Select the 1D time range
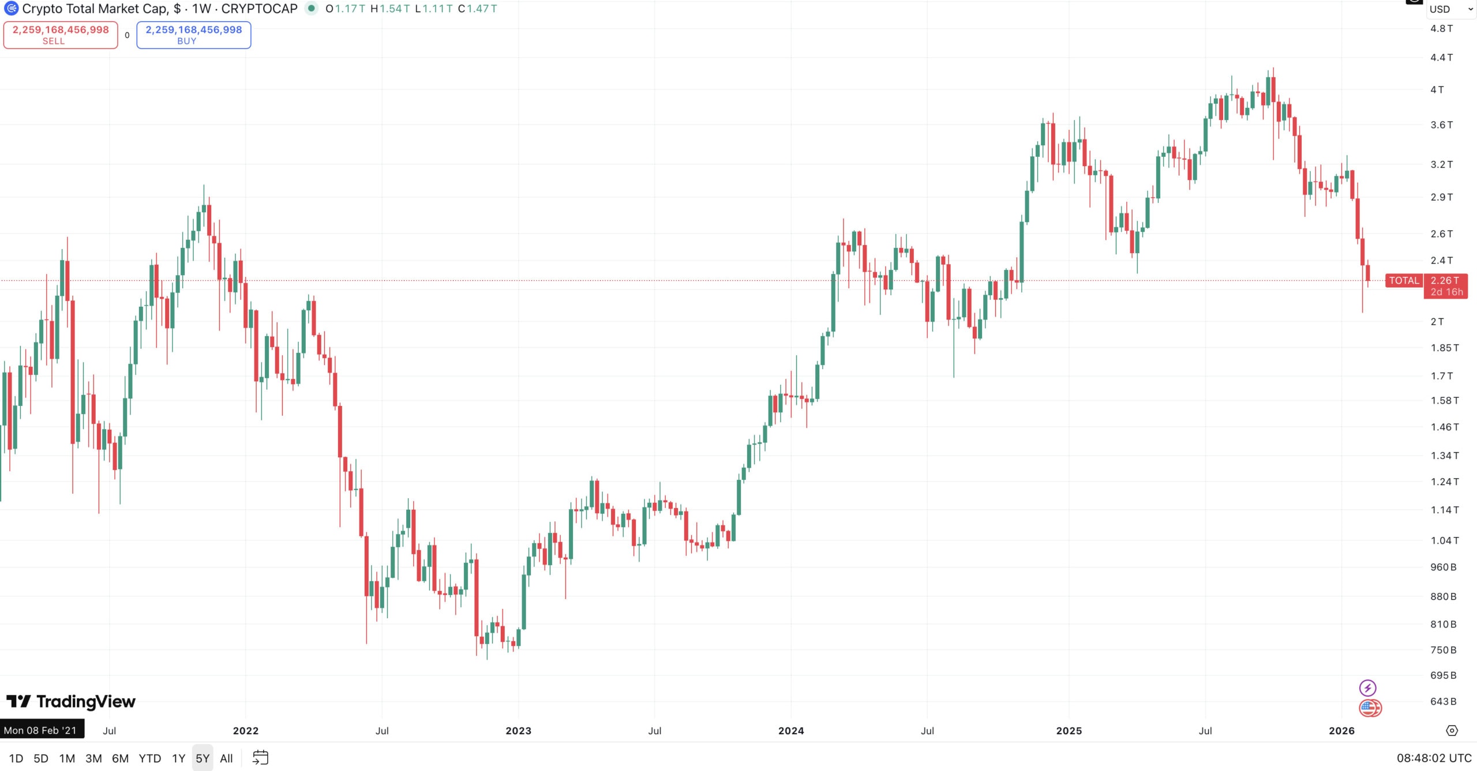This screenshot has width=1477, height=771. click(x=16, y=758)
